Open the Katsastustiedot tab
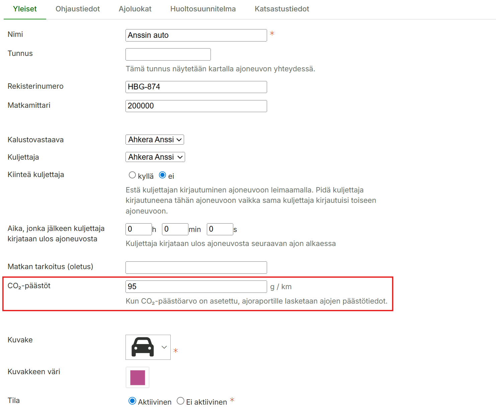The image size is (496, 410). click(282, 9)
